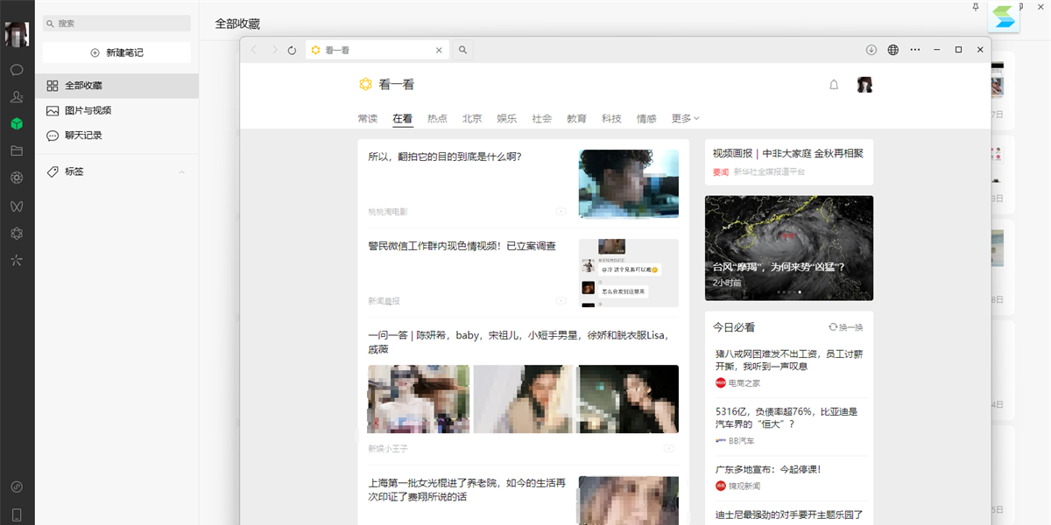This screenshot has width=1051, height=525.
Task: Collapse the 标签 section chevron
Action: [x=182, y=172]
